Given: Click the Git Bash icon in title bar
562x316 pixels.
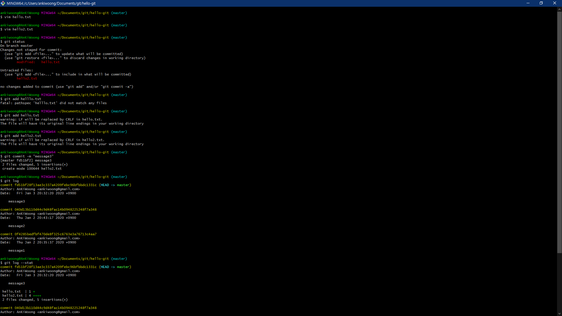Looking at the screenshot, I should tap(3, 3).
